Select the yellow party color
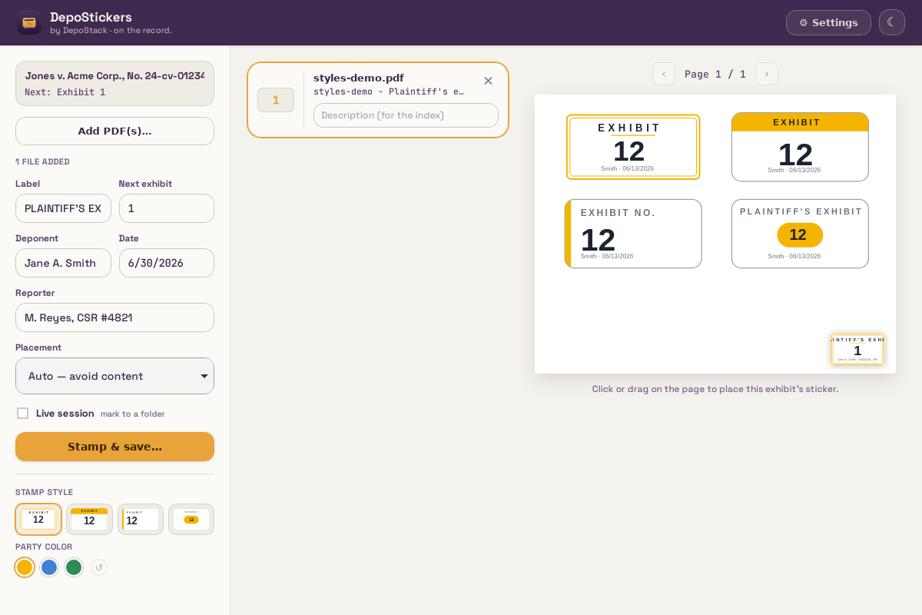Screen dimensions: 922x615 tap(25, 567)
